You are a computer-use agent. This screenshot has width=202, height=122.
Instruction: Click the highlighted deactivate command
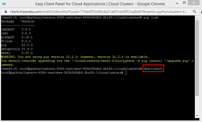[153, 69]
